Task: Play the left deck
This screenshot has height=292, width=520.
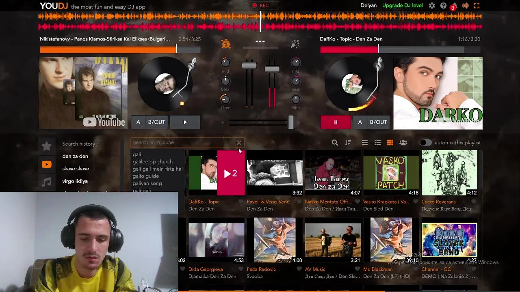Action: 185,122
